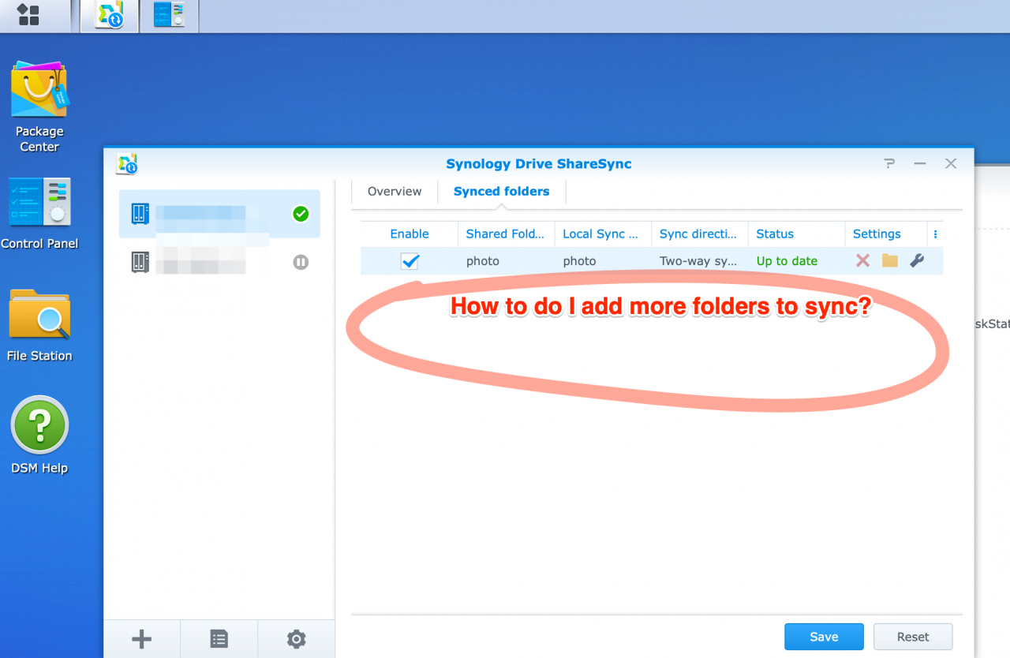Click the pause indicator on the second server

pos(301,262)
